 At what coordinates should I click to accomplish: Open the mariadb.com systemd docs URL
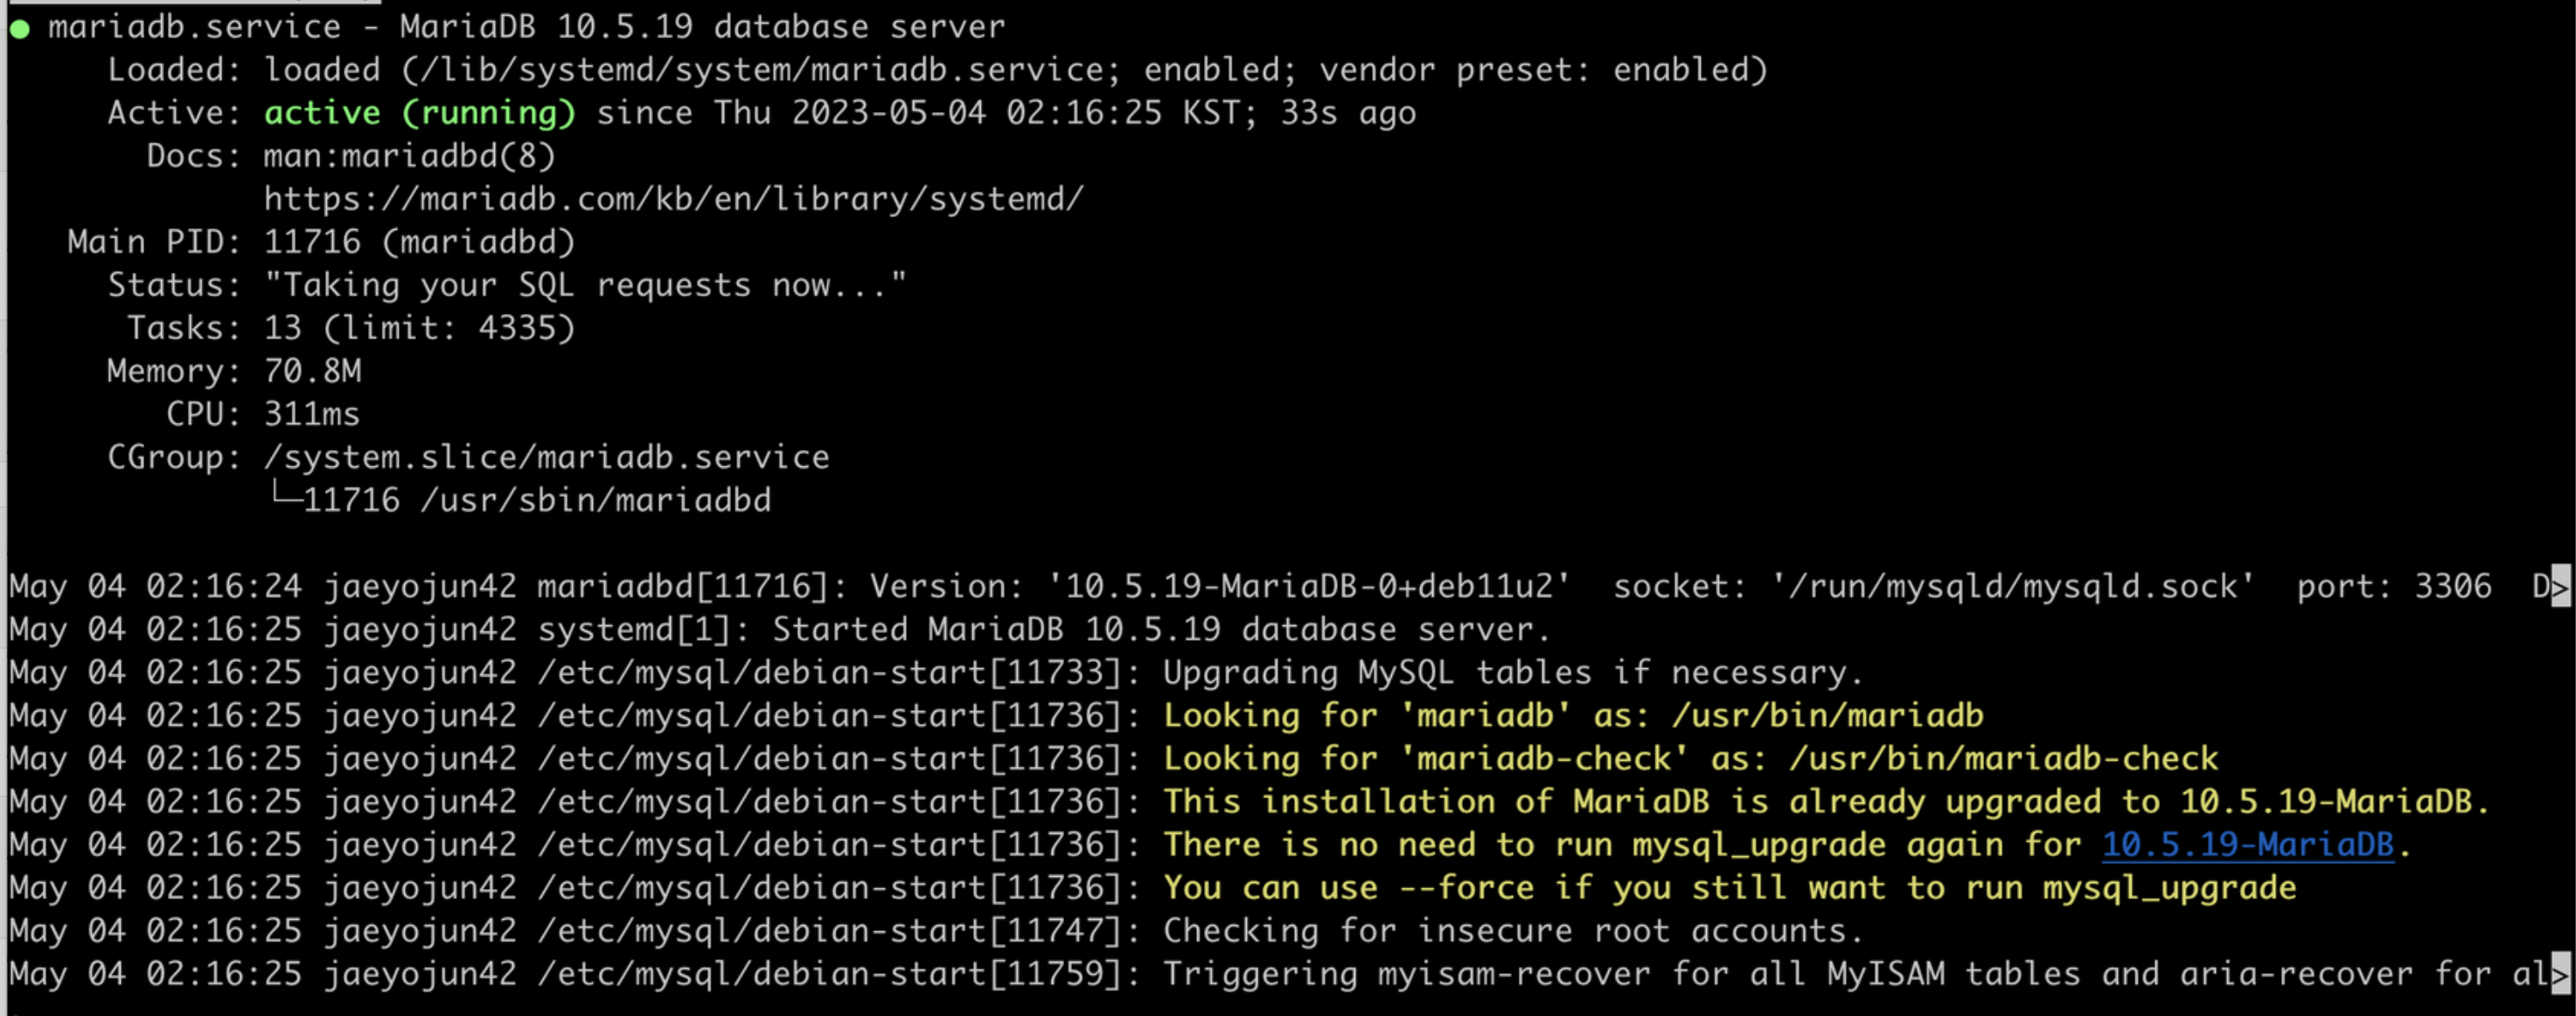point(673,199)
